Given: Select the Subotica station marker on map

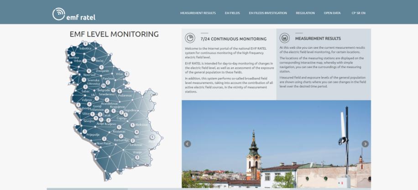Looking at the screenshot, I should pos(85,44).
